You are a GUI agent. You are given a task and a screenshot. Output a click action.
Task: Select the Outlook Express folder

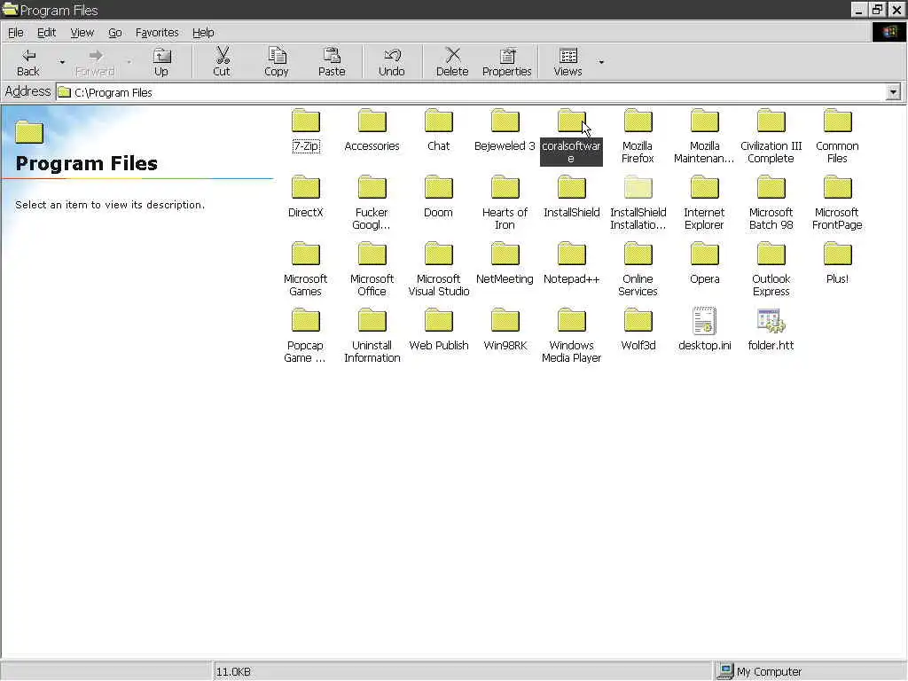tap(771, 270)
